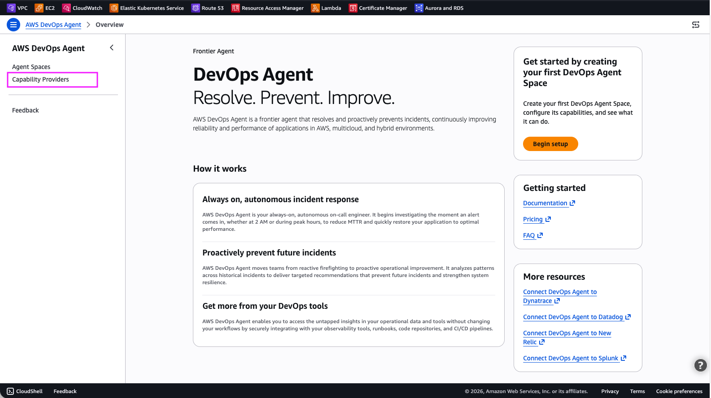The height and width of the screenshot is (398, 711).
Task: Click the AWS DevOps Agent breadcrumb
Action: [x=53, y=25]
